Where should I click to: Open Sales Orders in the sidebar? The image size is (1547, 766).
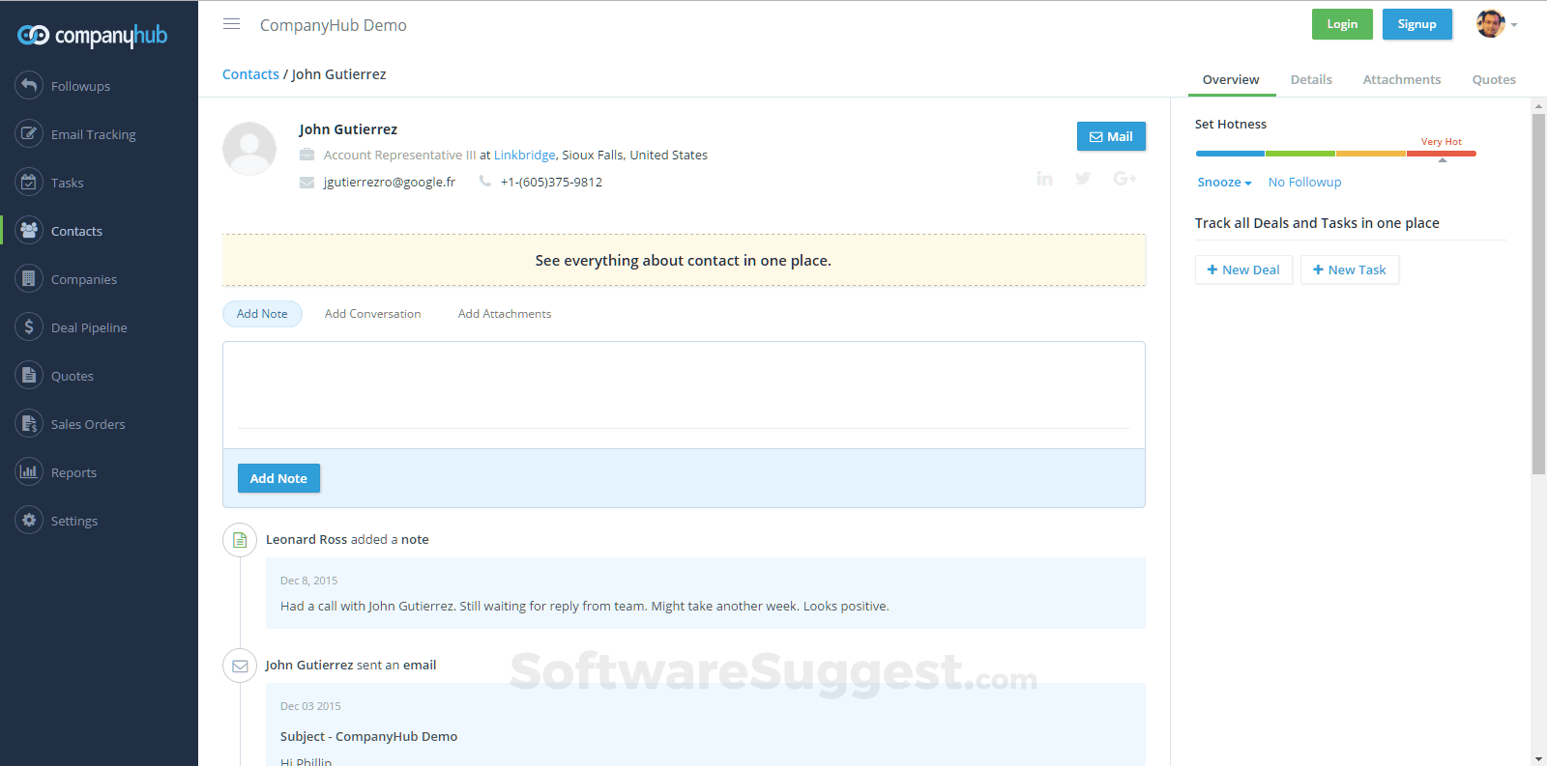coord(88,424)
